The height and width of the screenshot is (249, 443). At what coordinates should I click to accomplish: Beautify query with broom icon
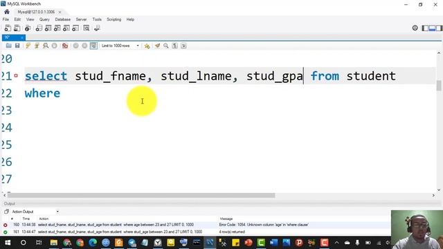(157, 46)
